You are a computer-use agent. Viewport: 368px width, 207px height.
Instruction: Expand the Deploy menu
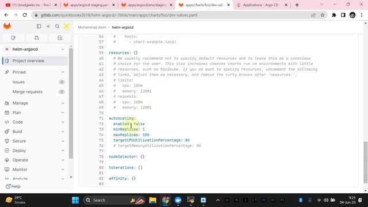(34, 151)
